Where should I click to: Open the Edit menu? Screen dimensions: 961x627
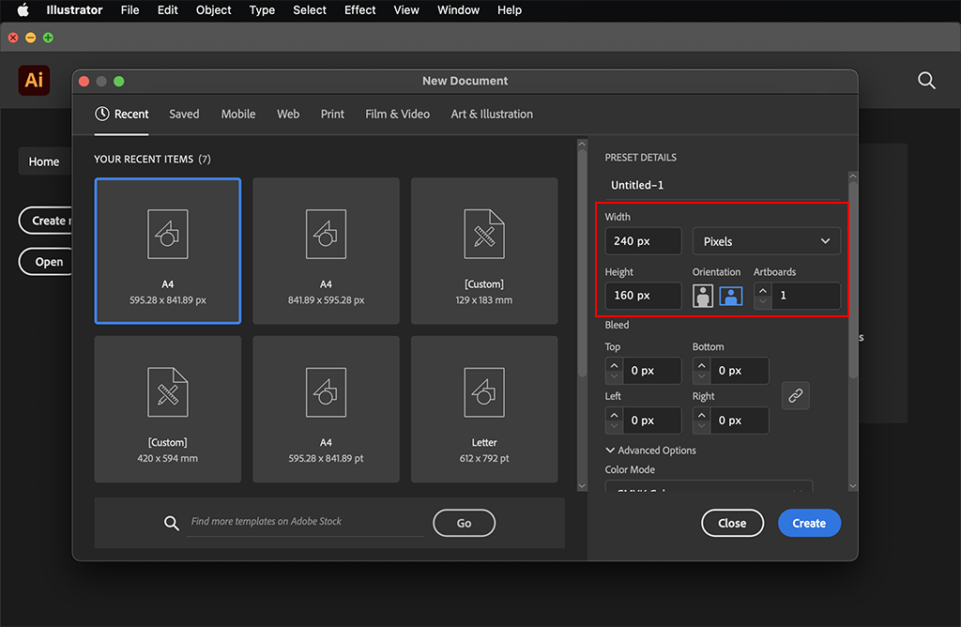[167, 9]
